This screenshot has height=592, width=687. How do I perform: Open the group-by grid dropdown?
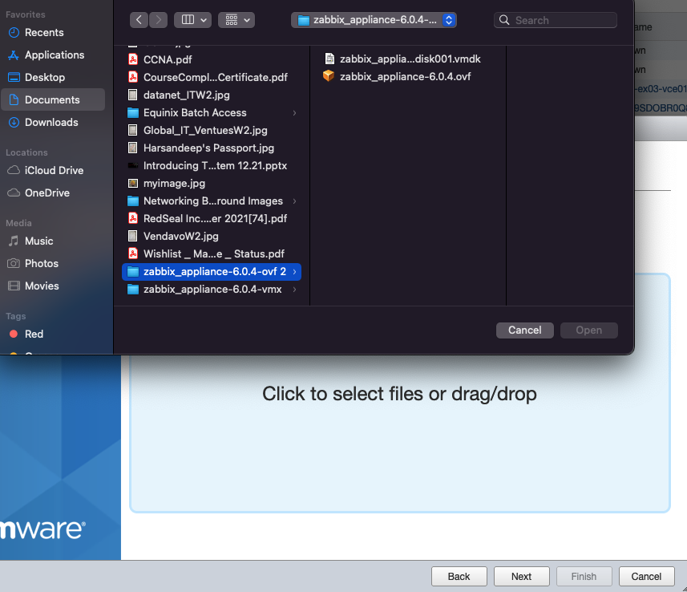(x=236, y=20)
